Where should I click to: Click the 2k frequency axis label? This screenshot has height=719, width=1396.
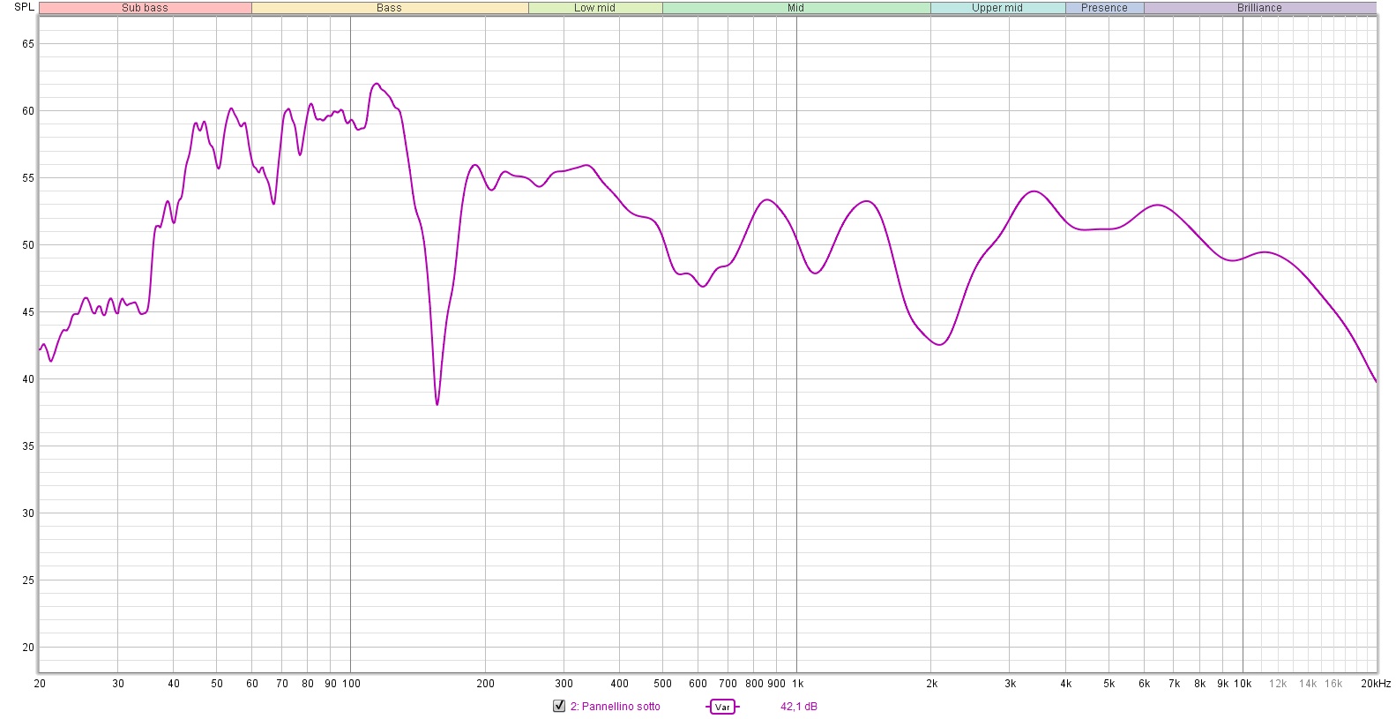tap(931, 684)
